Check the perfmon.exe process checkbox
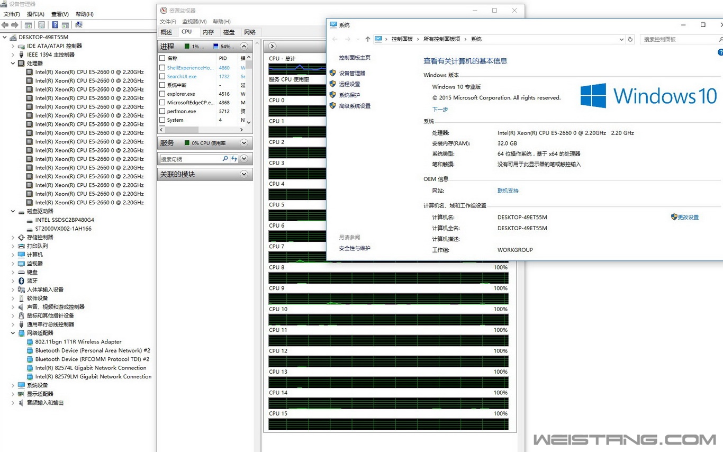 point(162,112)
